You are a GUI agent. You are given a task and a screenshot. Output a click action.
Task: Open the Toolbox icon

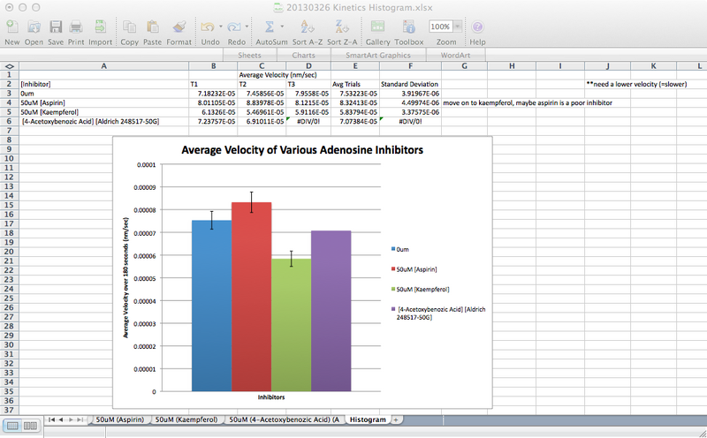point(408,27)
